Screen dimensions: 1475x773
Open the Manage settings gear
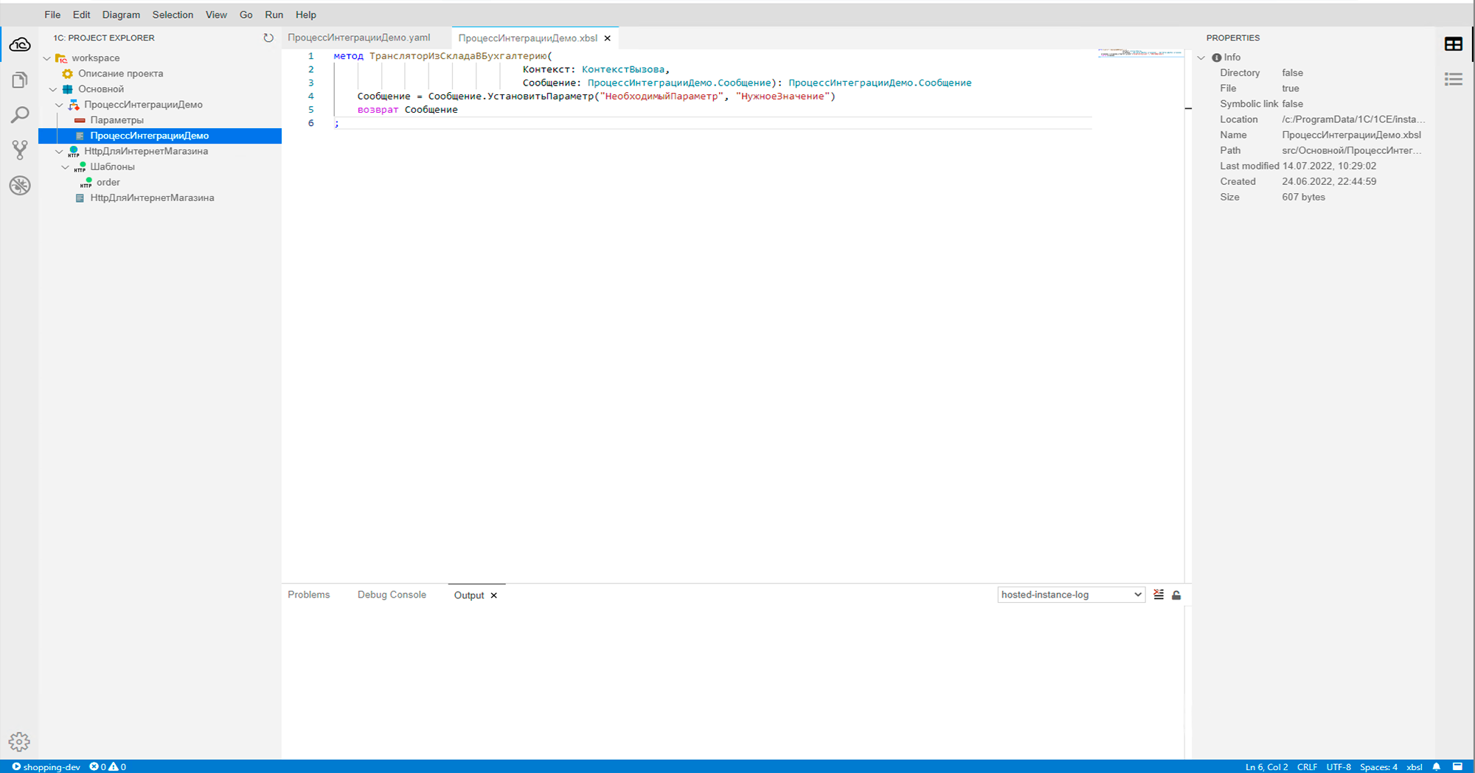pyautogui.click(x=19, y=741)
